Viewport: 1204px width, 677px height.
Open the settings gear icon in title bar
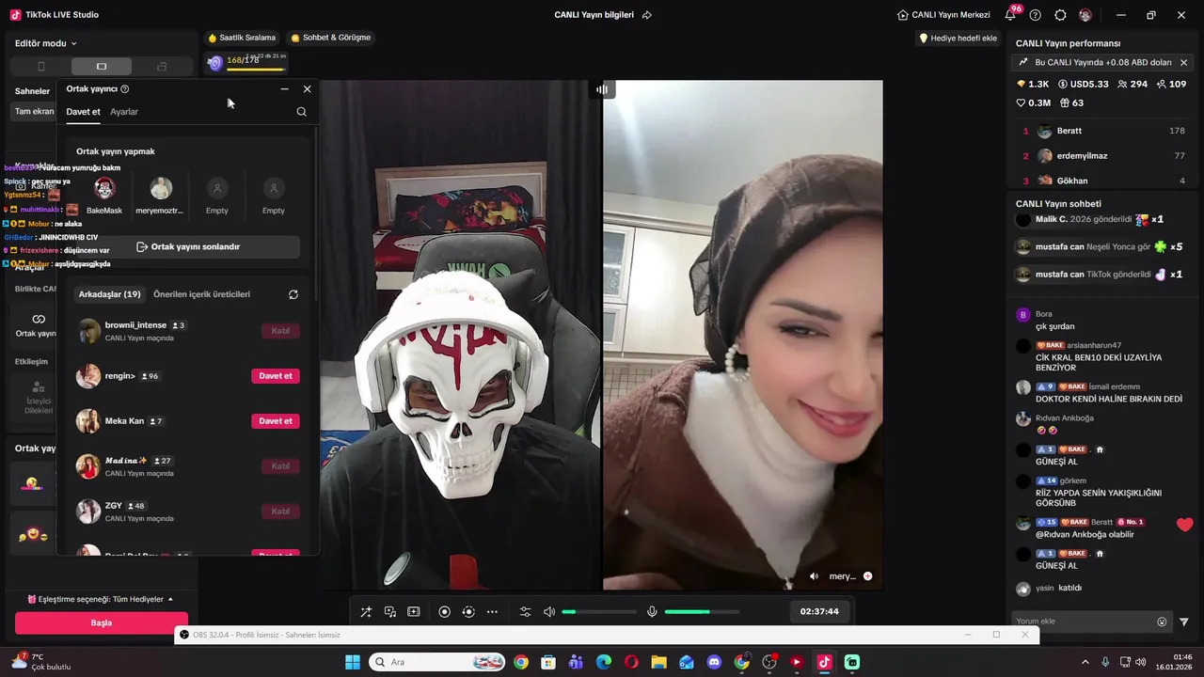[1060, 15]
